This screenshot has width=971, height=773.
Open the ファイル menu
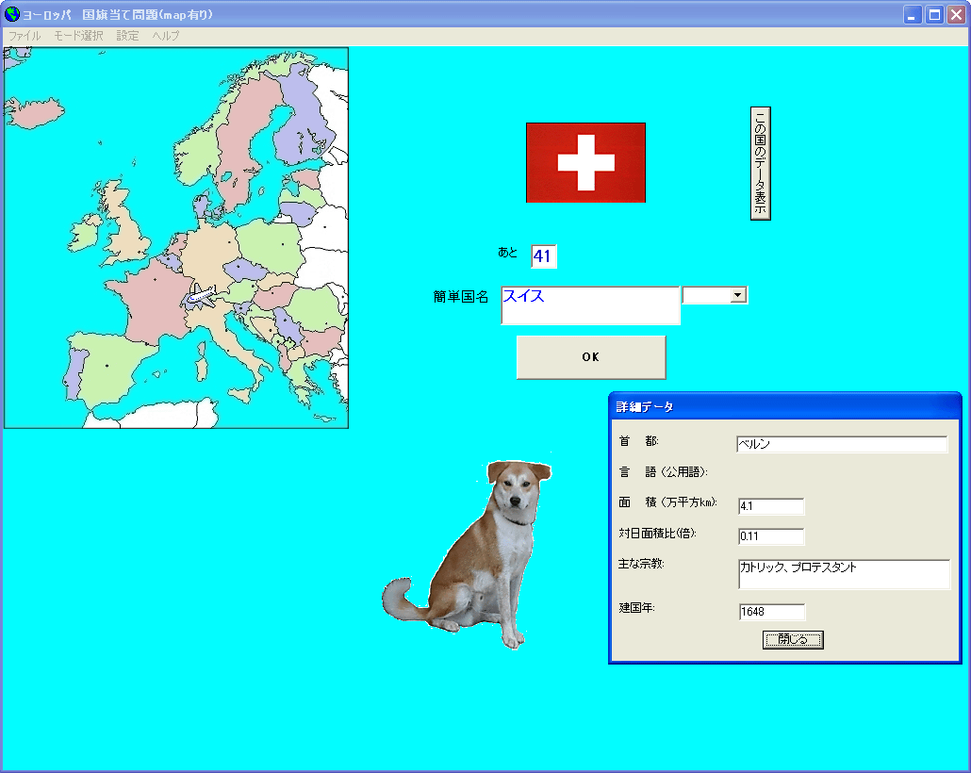[x=25, y=36]
